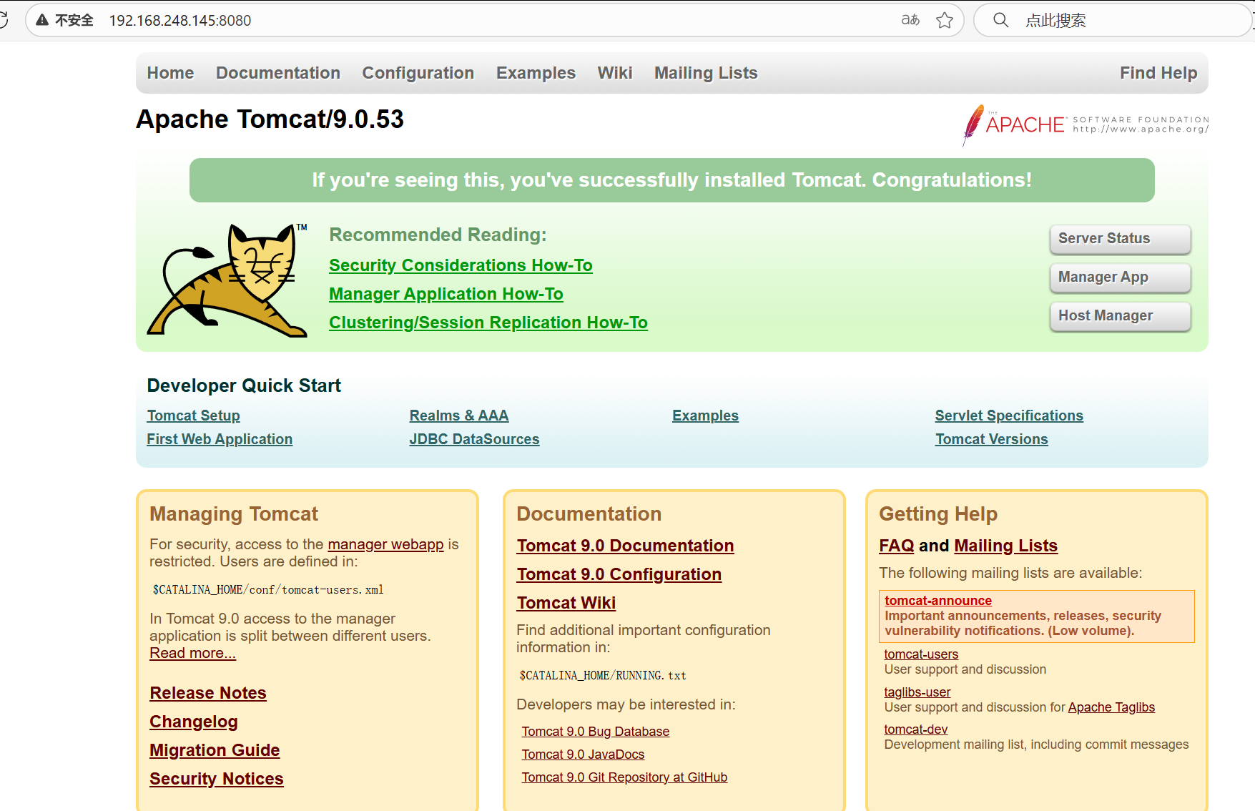Click the $CATALINA_HOME/RUNNING.txt path text
This screenshot has width=1255, height=811.
pos(603,676)
